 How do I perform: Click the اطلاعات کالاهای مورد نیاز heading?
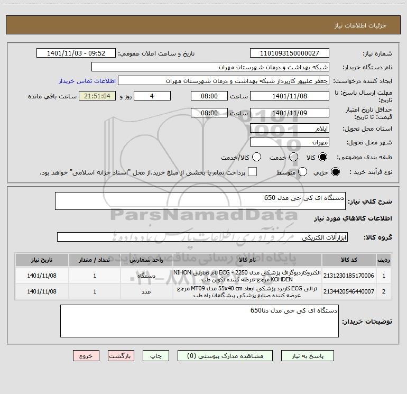coord(353,218)
